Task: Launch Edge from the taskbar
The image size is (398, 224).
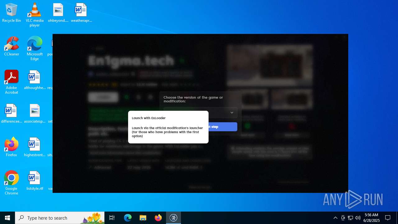Action: [x=128, y=218]
